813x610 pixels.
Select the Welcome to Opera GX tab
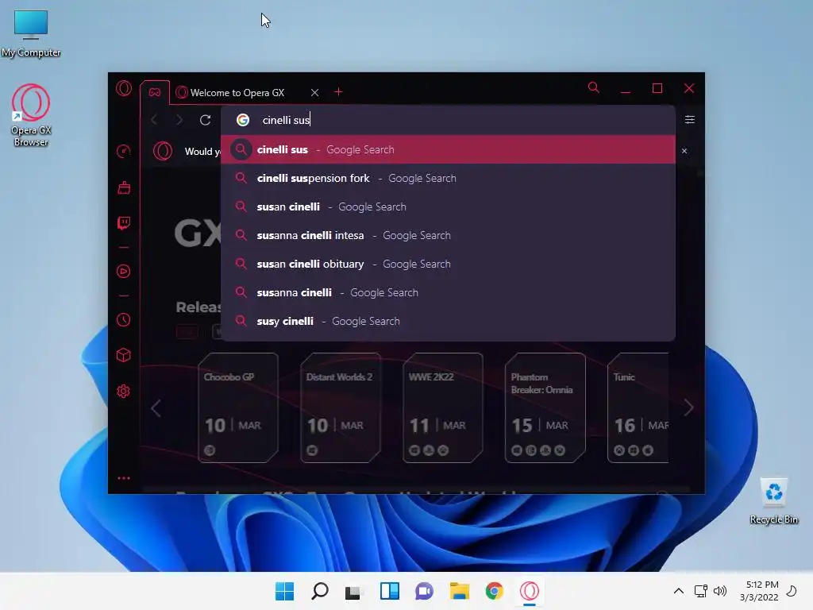[238, 92]
